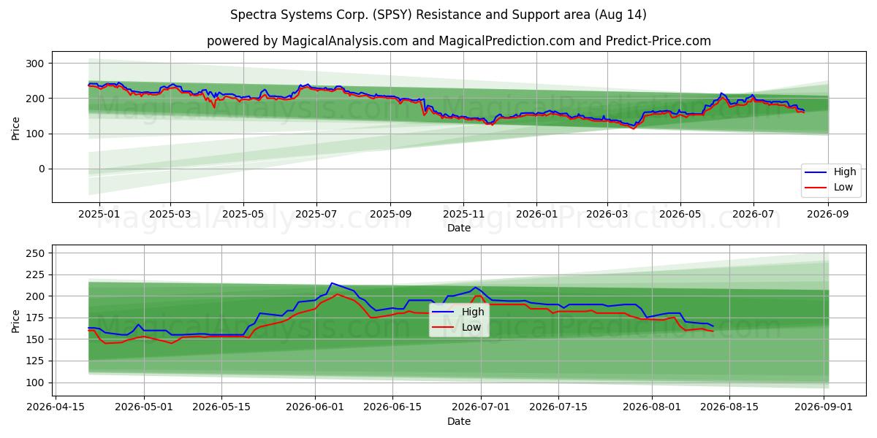This screenshot has width=877, height=438.
Task: Click 'High' in the top chart legend
Action: pyautogui.click(x=844, y=172)
